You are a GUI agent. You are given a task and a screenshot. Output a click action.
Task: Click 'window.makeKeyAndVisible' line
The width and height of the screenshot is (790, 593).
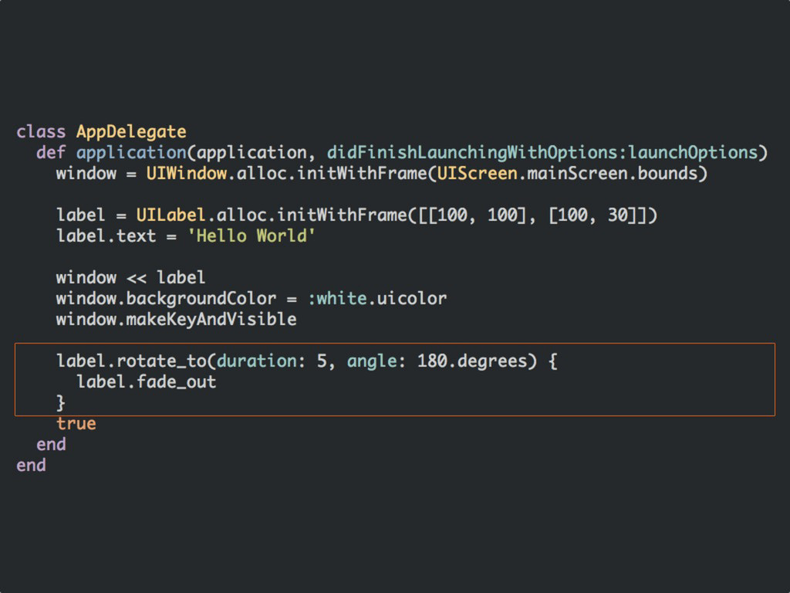pyautogui.click(x=177, y=320)
